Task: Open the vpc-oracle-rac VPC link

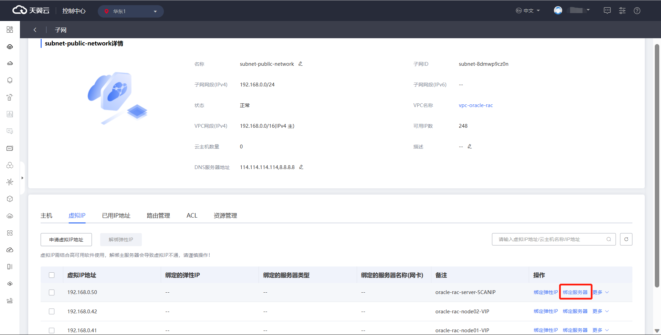Action: click(475, 105)
